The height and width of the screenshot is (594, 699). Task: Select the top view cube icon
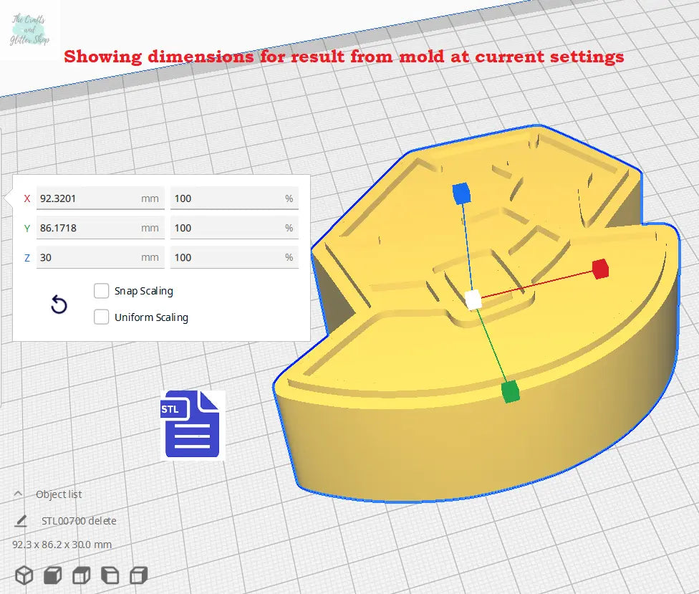tap(82, 575)
